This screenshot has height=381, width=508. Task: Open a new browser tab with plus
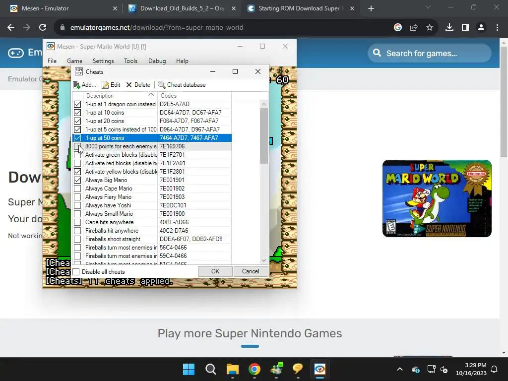[x=371, y=8]
